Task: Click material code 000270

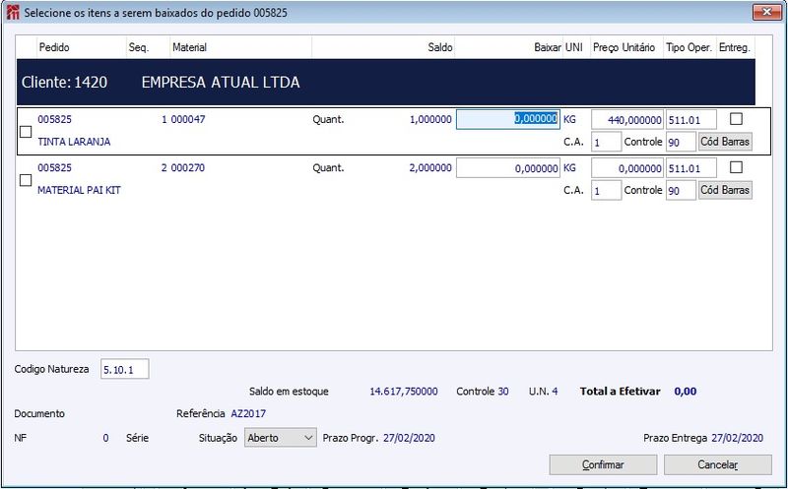Action: (188, 167)
